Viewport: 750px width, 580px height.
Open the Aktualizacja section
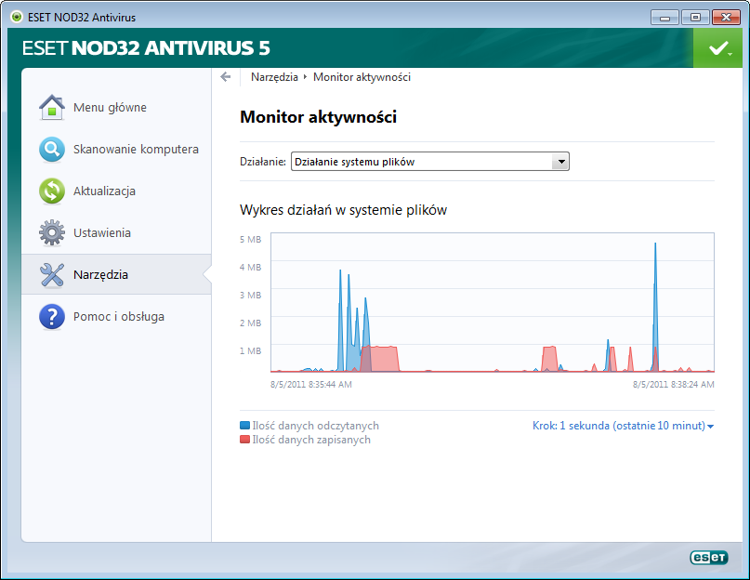(x=116, y=191)
